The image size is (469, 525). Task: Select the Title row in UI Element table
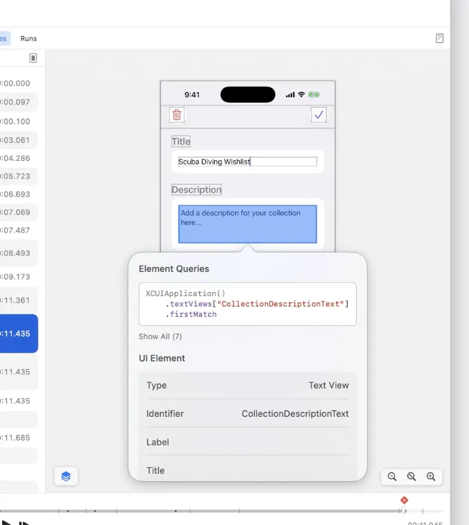(248, 470)
